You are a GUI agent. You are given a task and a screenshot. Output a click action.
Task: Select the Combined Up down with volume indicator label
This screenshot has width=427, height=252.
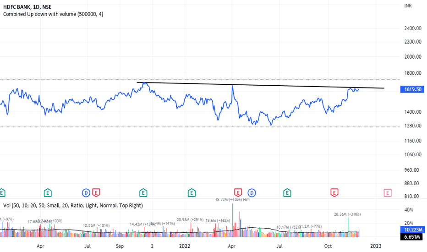point(53,14)
